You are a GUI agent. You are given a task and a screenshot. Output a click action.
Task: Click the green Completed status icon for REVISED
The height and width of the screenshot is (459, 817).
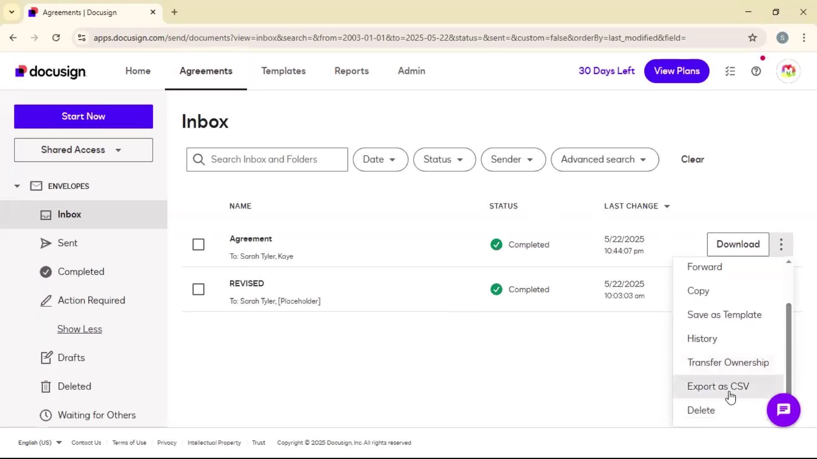coord(496,289)
